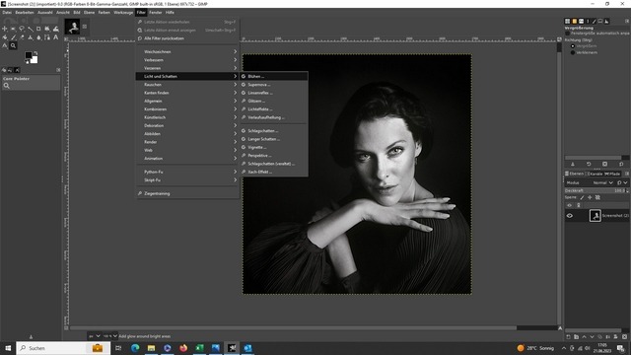631x355 pixels.
Task: Select the Free Select lasso tool
Action: (22, 29)
